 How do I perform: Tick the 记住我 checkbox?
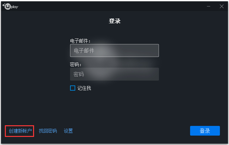[x=73, y=88]
